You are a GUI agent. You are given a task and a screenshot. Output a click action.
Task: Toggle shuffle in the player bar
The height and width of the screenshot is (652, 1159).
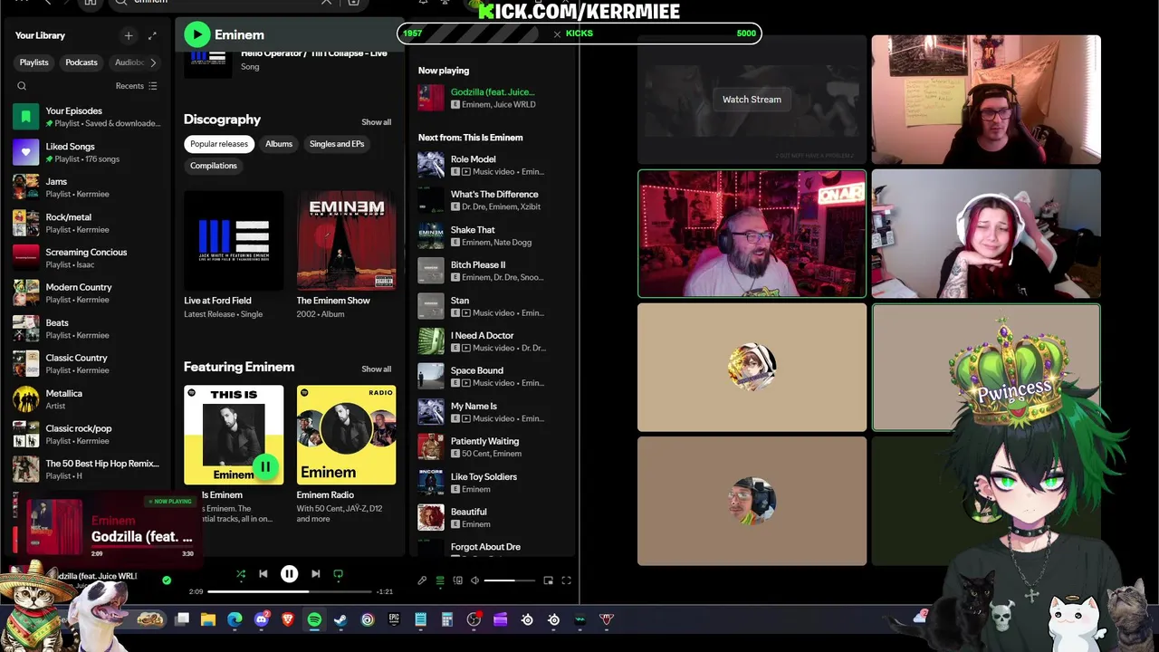point(241,573)
